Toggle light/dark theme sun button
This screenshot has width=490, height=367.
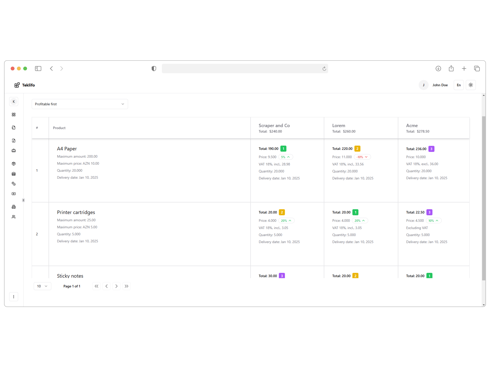(x=471, y=85)
